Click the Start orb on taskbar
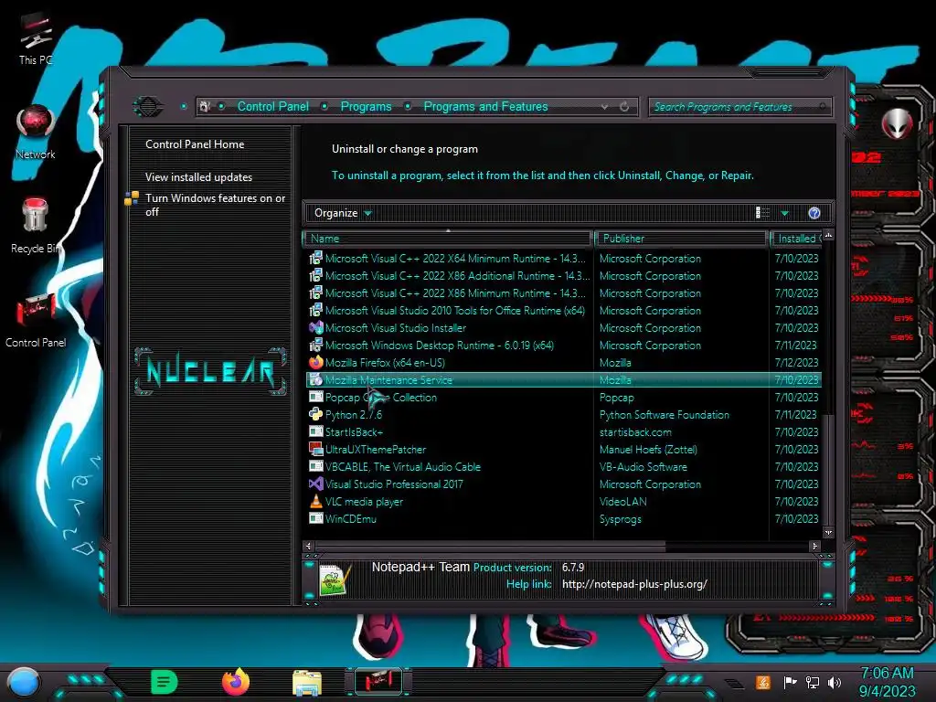The height and width of the screenshot is (702, 936). pyautogui.click(x=23, y=682)
